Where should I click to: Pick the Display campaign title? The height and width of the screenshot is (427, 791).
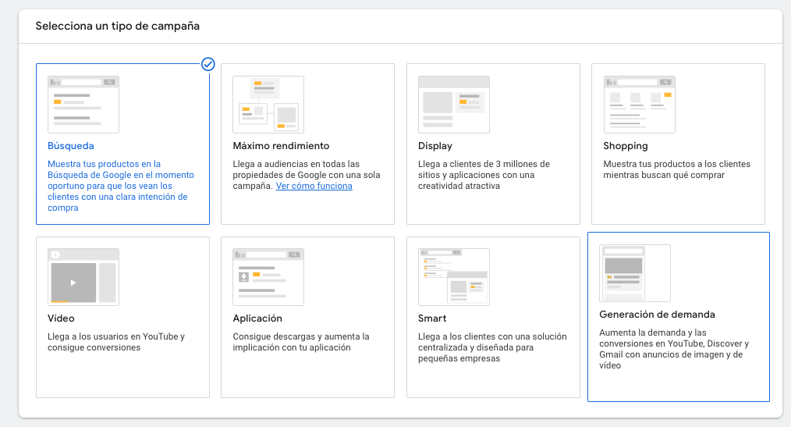pyautogui.click(x=435, y=146)
